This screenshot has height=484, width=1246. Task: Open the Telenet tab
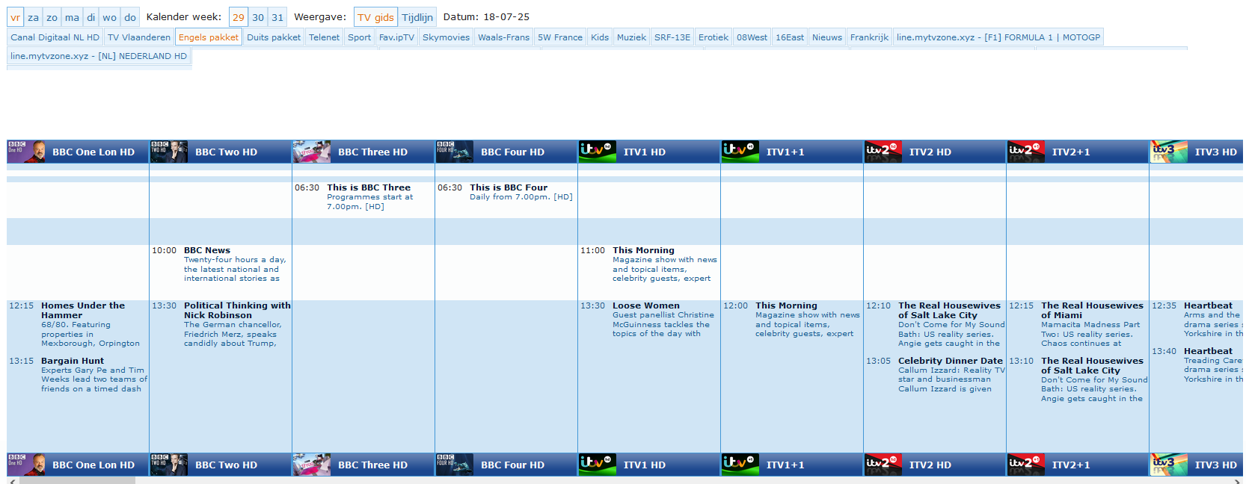(x=324, y=37)
